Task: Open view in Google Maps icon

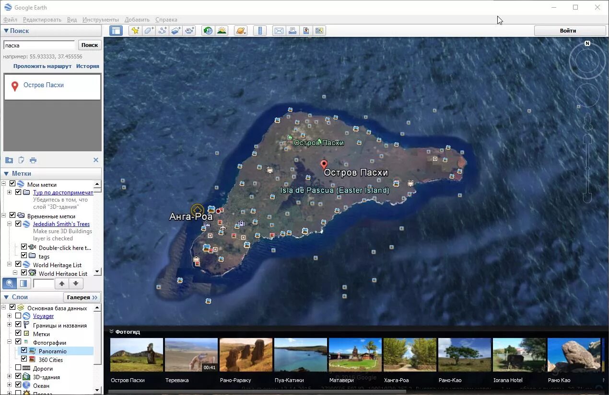Action: [x=319, y=31]
